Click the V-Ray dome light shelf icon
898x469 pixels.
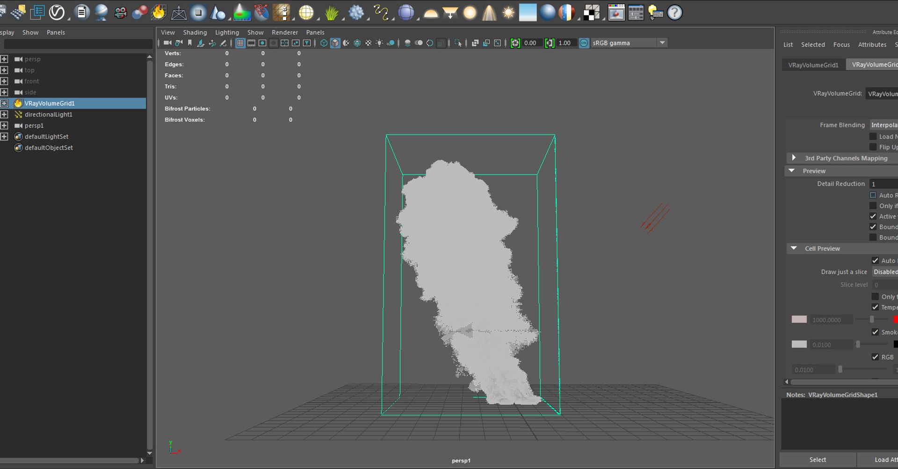click(x=430, y=13)
